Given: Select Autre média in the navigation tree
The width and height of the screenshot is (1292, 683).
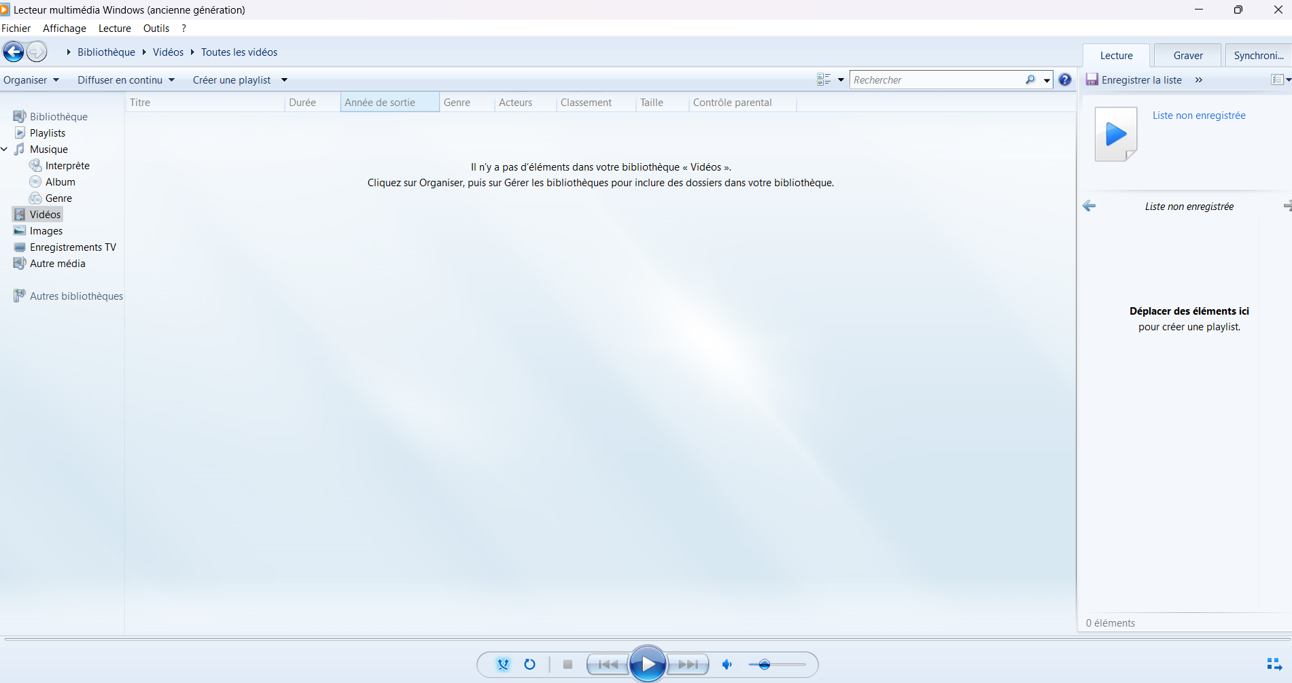Looking at the screenshot, I should [x=57, y=263].
